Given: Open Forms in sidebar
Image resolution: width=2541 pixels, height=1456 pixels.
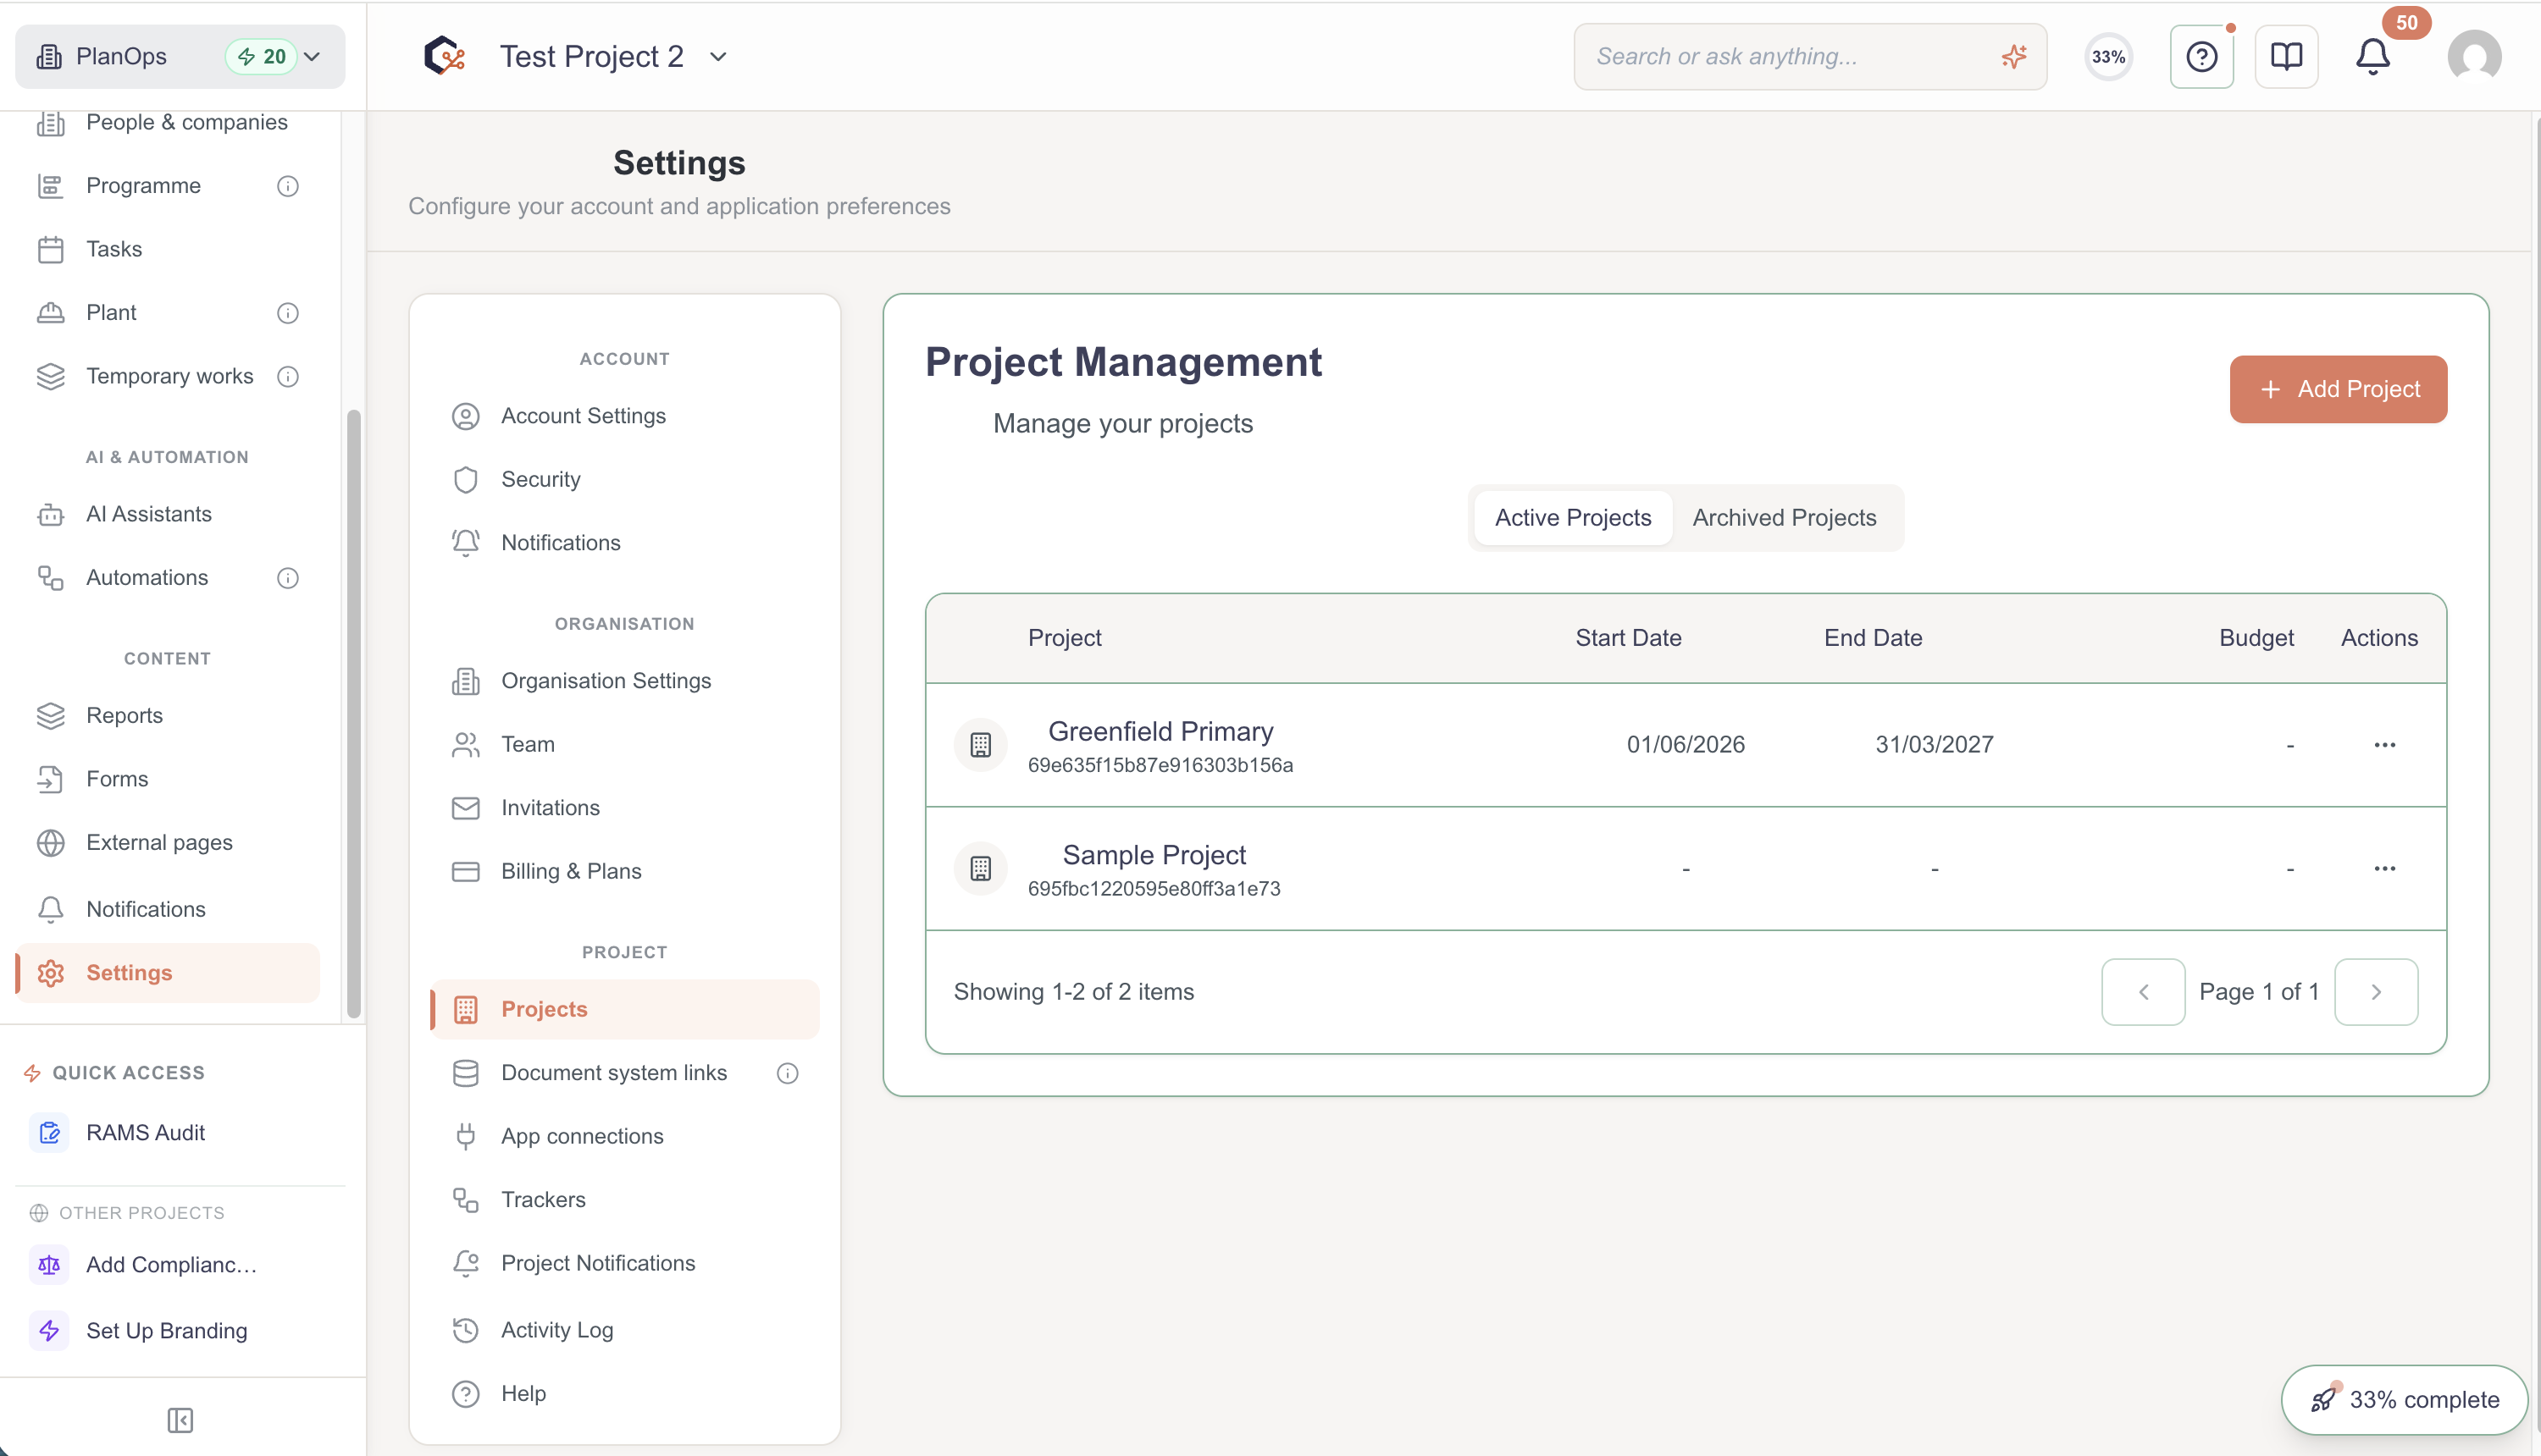Looking at the screenshot, I should point(168,779).
